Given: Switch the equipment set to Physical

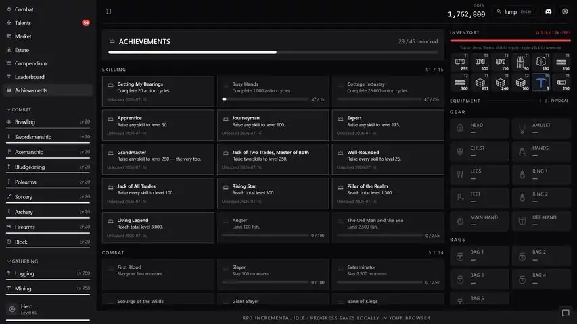Looking at the screenshot, I should [559, 101].
